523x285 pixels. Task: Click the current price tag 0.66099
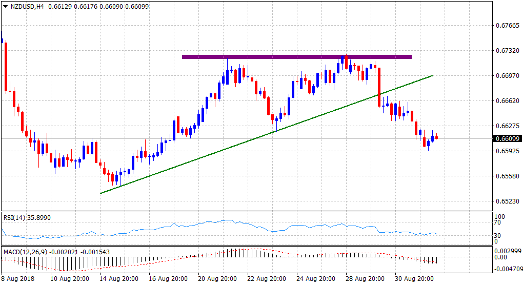pos(507,138)
